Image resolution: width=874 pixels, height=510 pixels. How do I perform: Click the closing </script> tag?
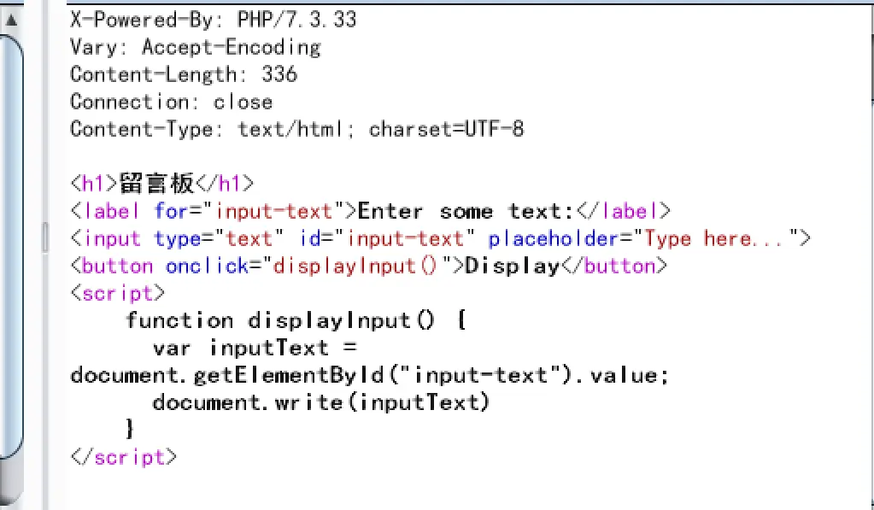point(123,457)
